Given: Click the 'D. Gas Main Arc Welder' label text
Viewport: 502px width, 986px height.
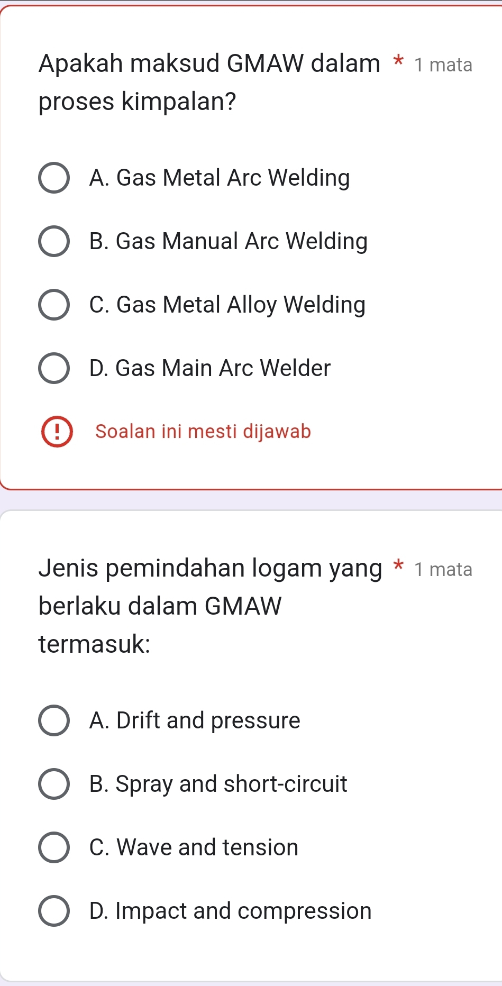Looking at the screenshot, I should [210, 369].
